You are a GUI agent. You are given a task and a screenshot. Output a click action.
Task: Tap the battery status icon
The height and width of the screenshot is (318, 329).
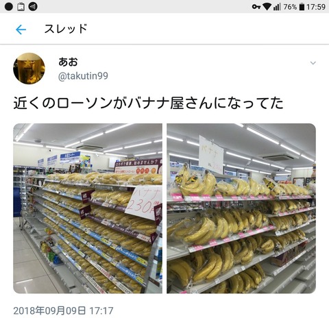coord(302,7)
